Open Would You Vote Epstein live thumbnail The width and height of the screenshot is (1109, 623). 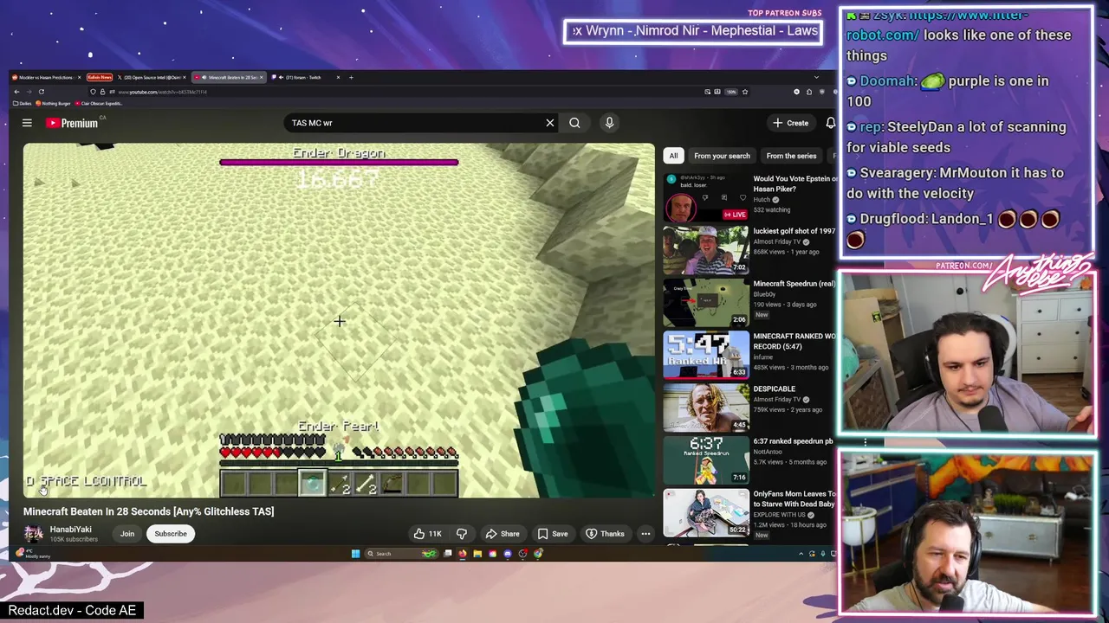point(706,197)
